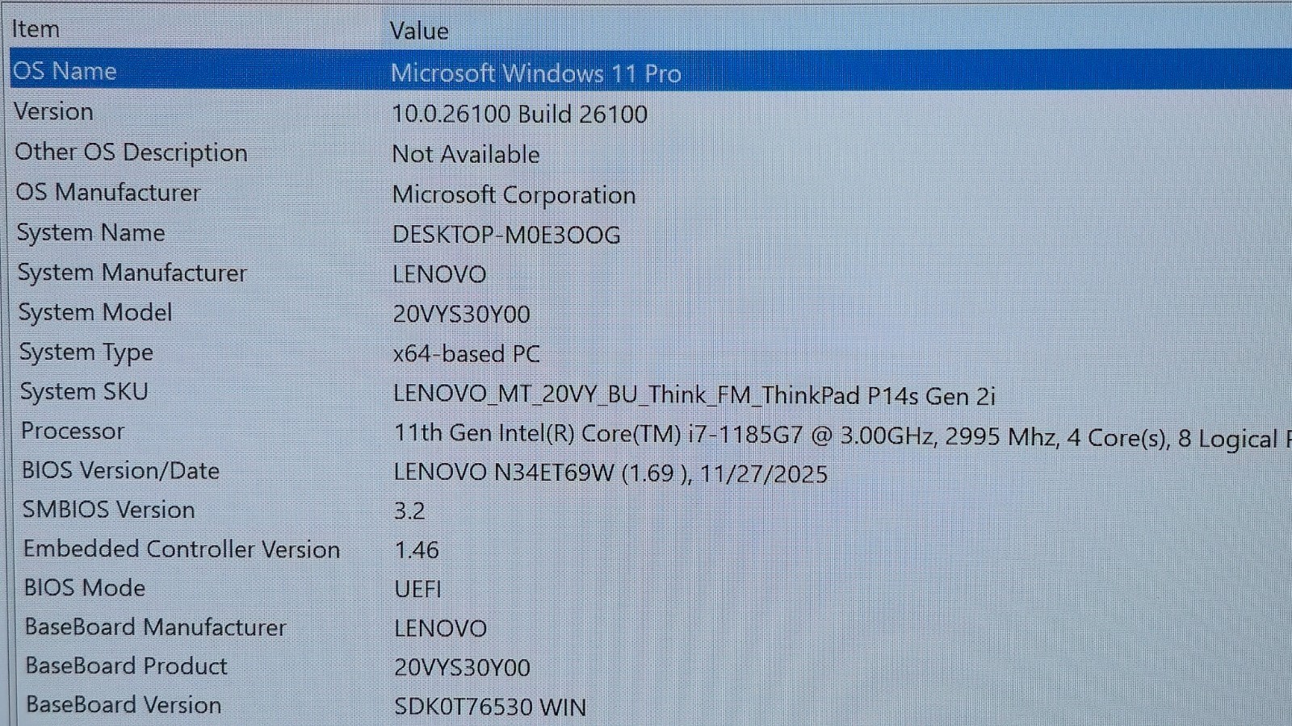The width and height of the screenshot is (1292, 726).
Task: Select the OS Manufacturer label
Action: [x=108, y=192]
